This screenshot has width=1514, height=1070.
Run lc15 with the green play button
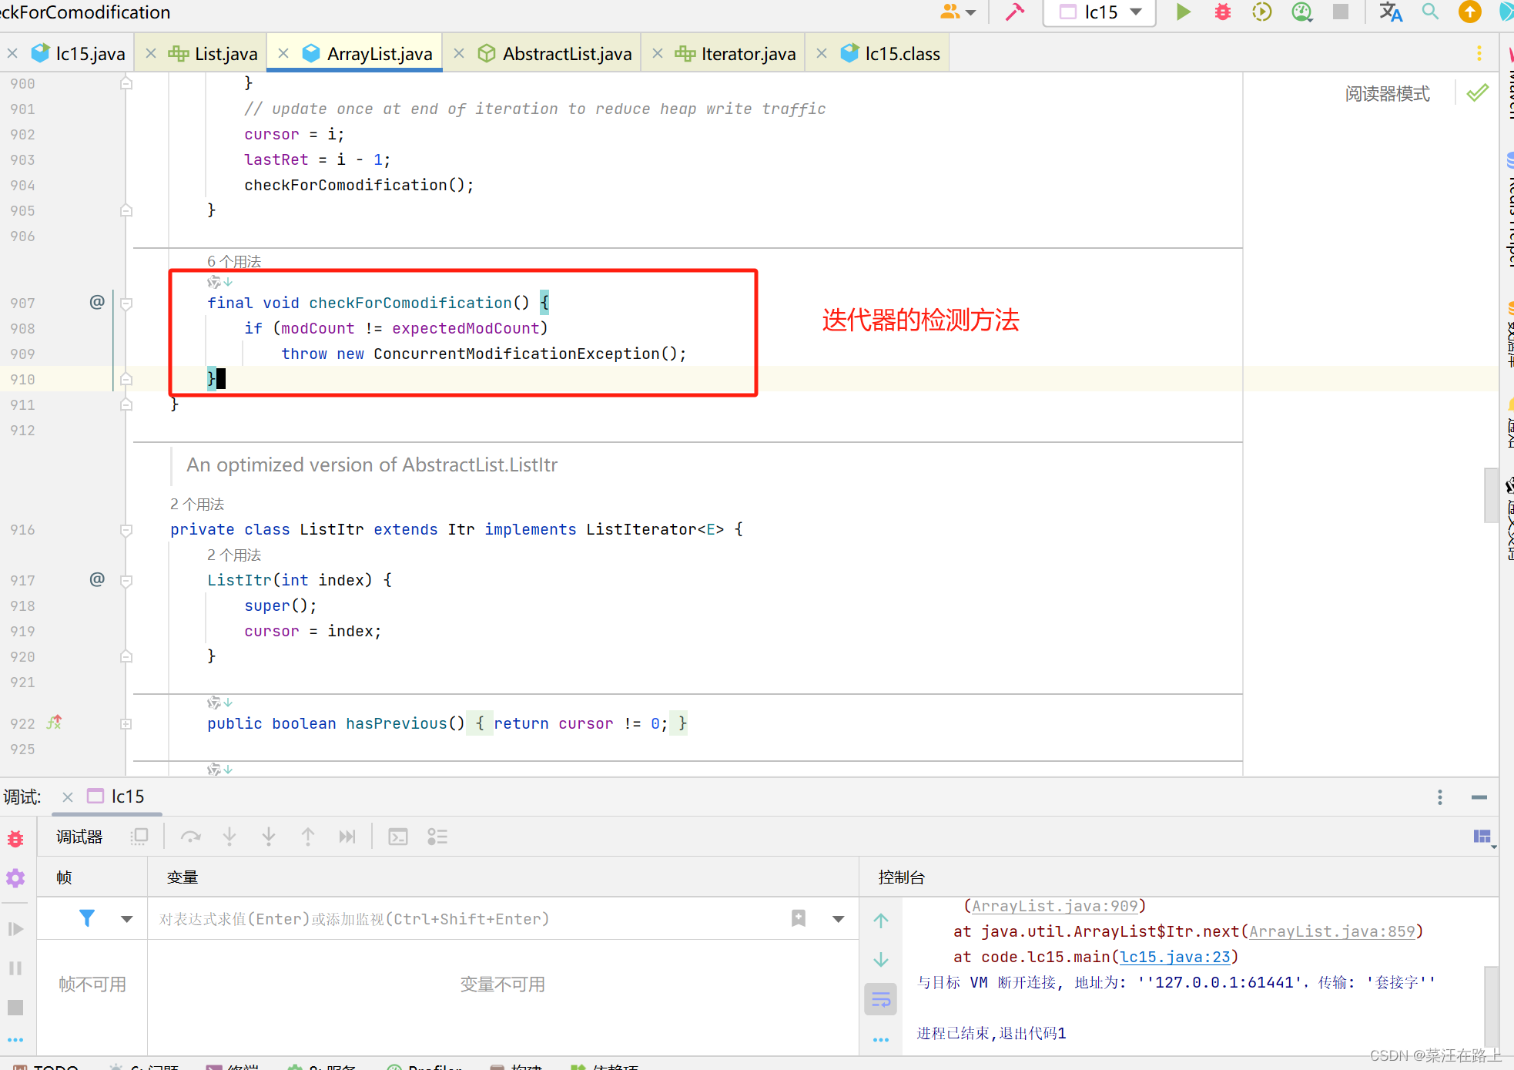pyautogui.click(x=1184, y=12)
